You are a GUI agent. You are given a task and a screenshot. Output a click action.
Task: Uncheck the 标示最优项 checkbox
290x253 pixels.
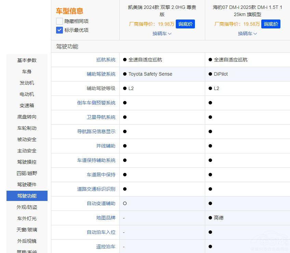60,30
